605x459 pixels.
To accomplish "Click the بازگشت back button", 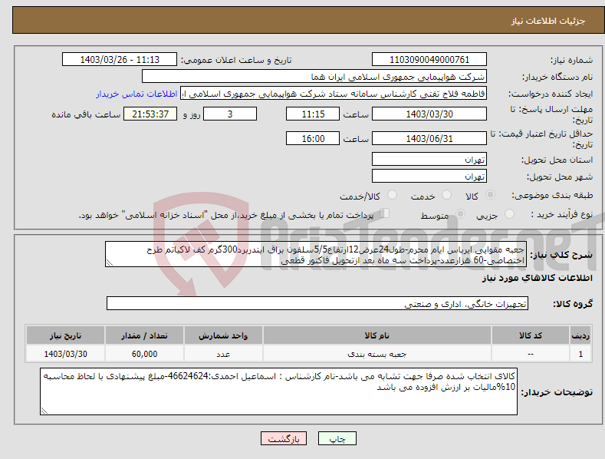I will (x=284, y=438).
